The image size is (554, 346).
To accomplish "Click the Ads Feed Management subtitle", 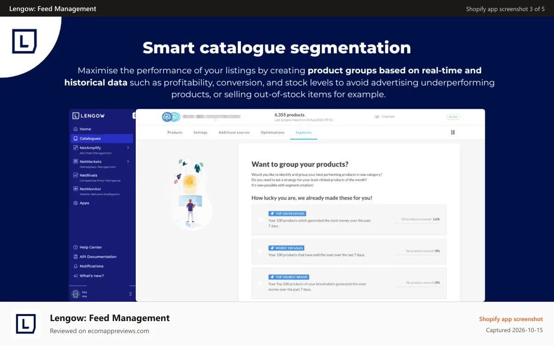I will tap(96, 153).
